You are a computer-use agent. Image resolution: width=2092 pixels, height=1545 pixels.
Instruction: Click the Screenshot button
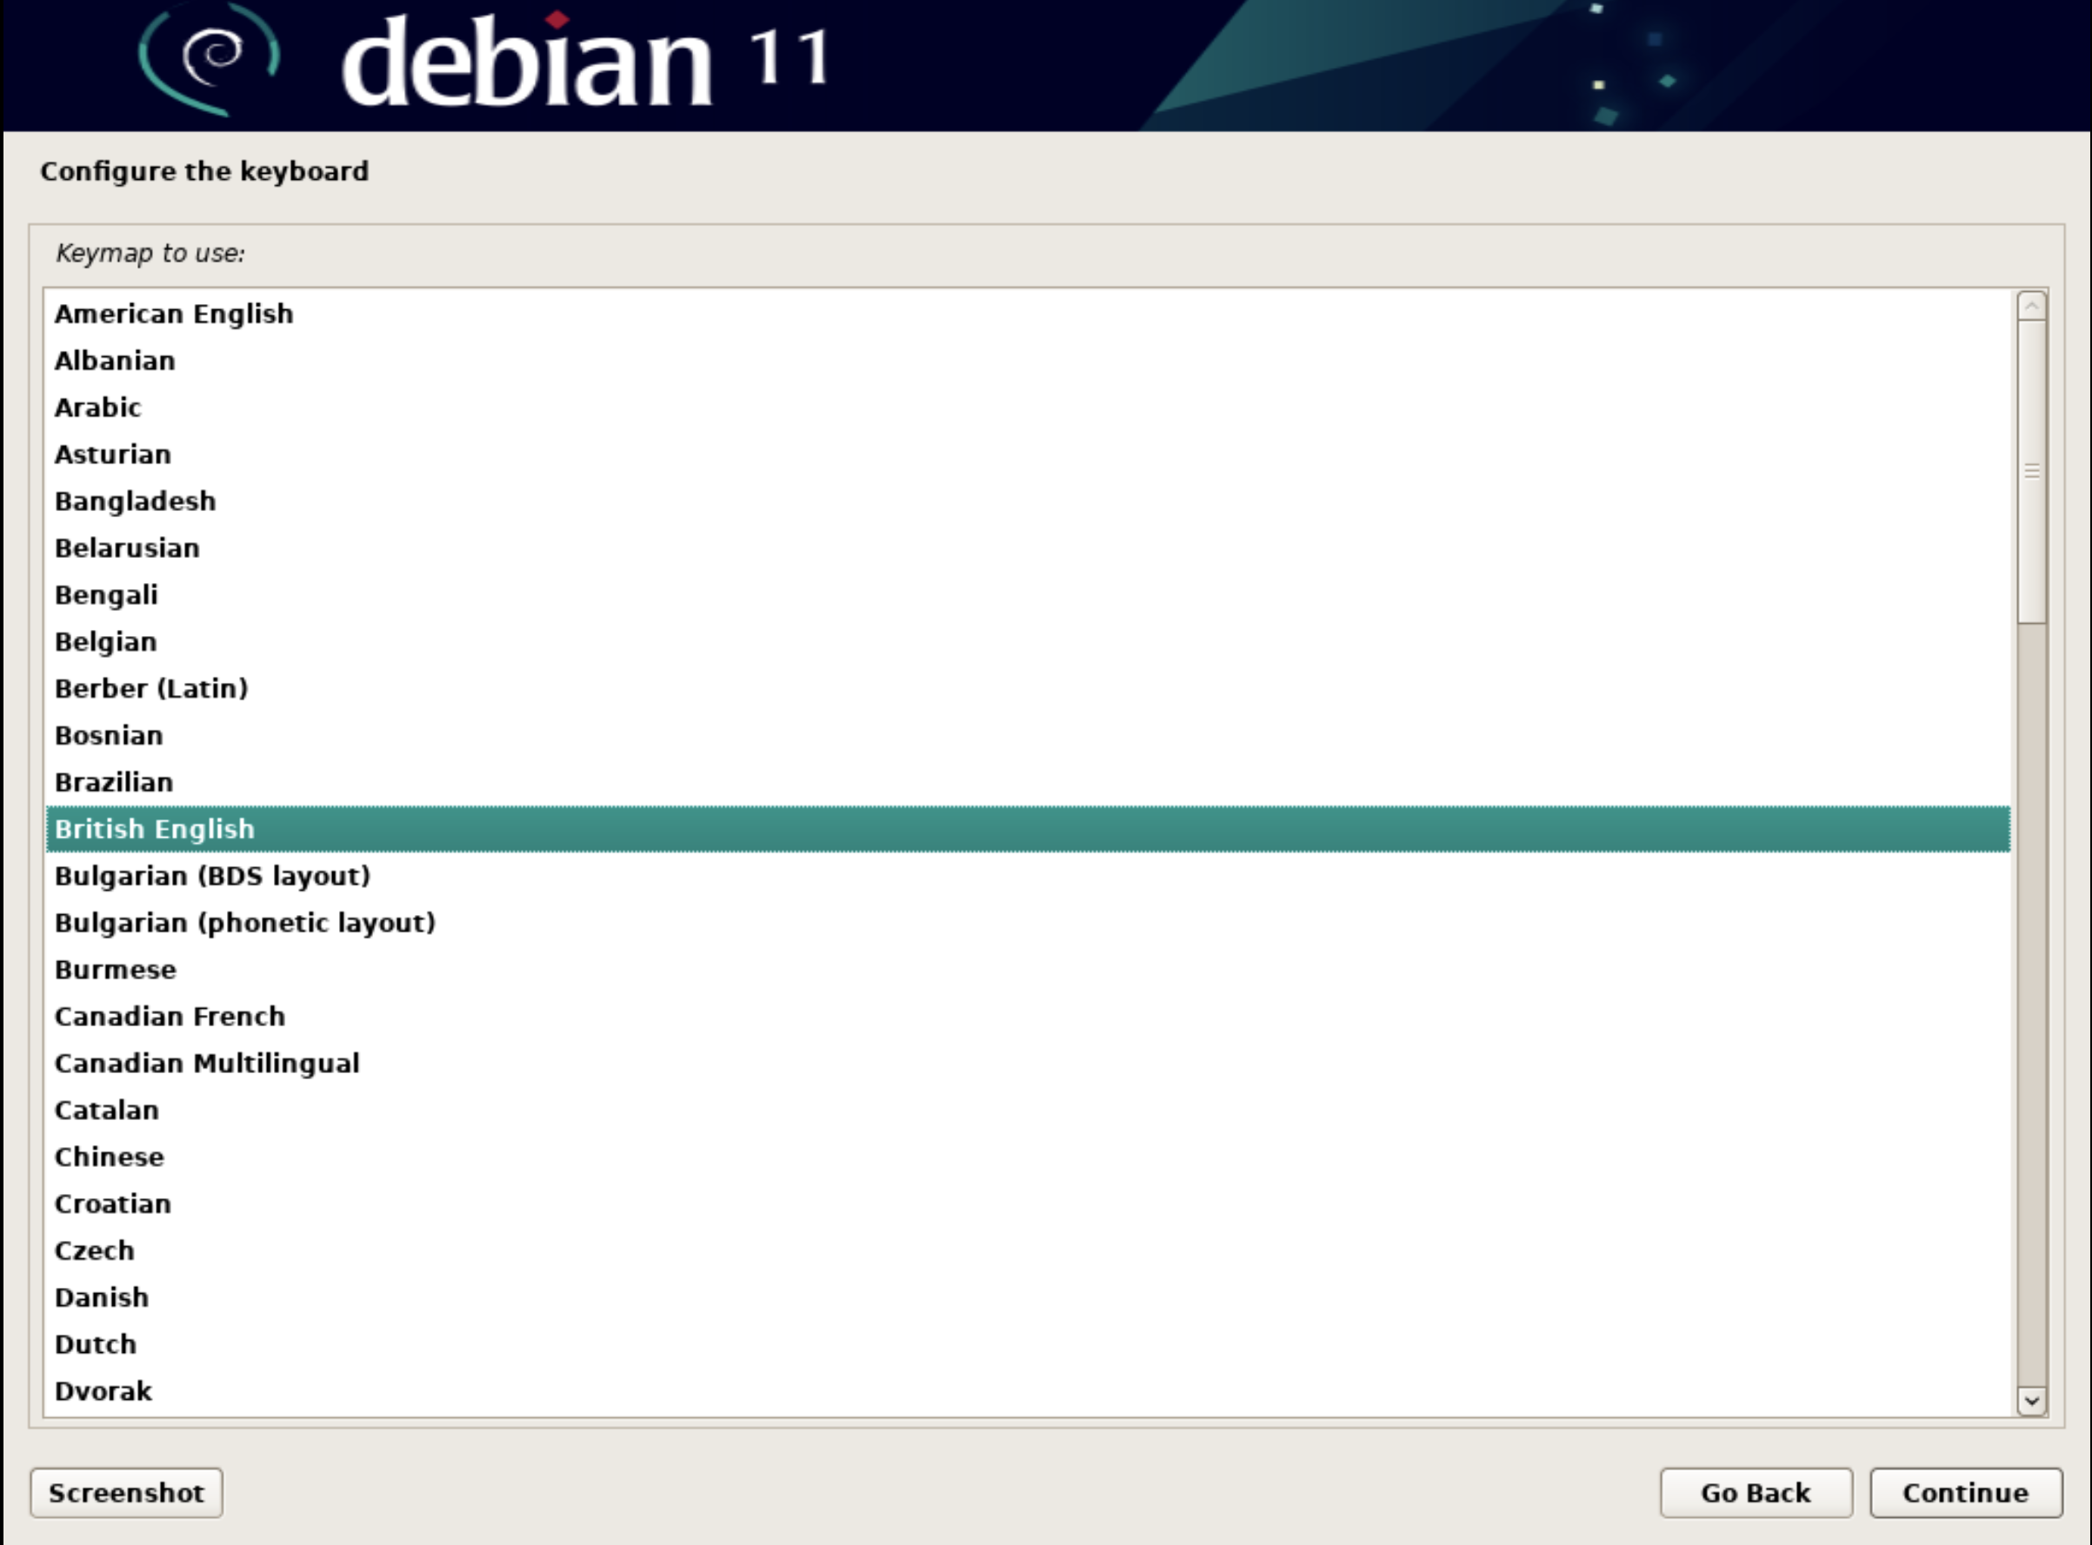coord(126,1493)
